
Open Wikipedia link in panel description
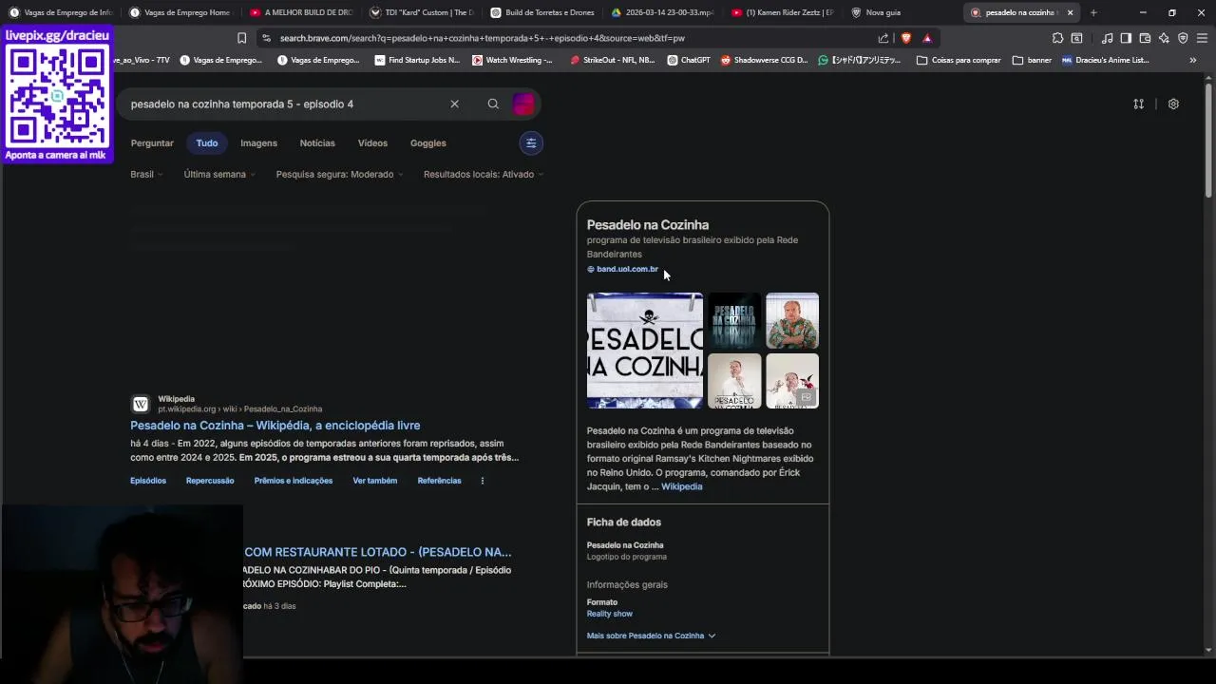pyautogui.click(x=681, y=486)
